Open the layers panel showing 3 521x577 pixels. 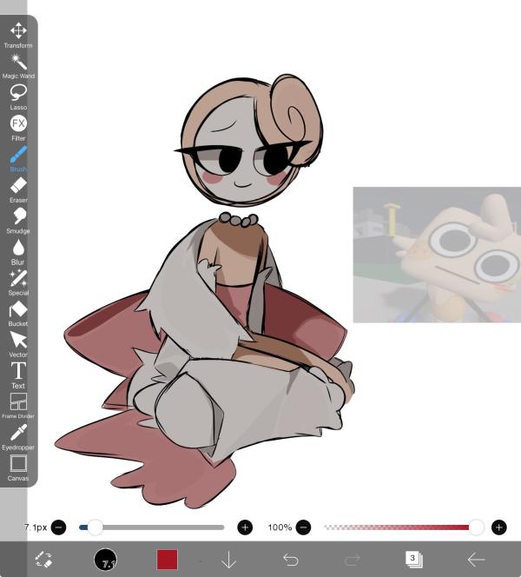pos(414,560)
